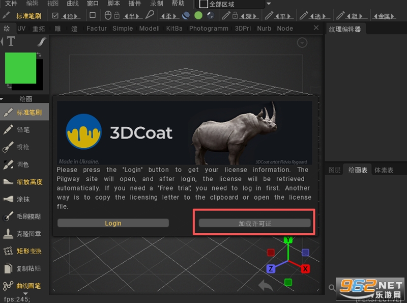This screenshot has height=303, width=407.
Task: Close the room tabs with the X
Action: [x=316, y=27]
